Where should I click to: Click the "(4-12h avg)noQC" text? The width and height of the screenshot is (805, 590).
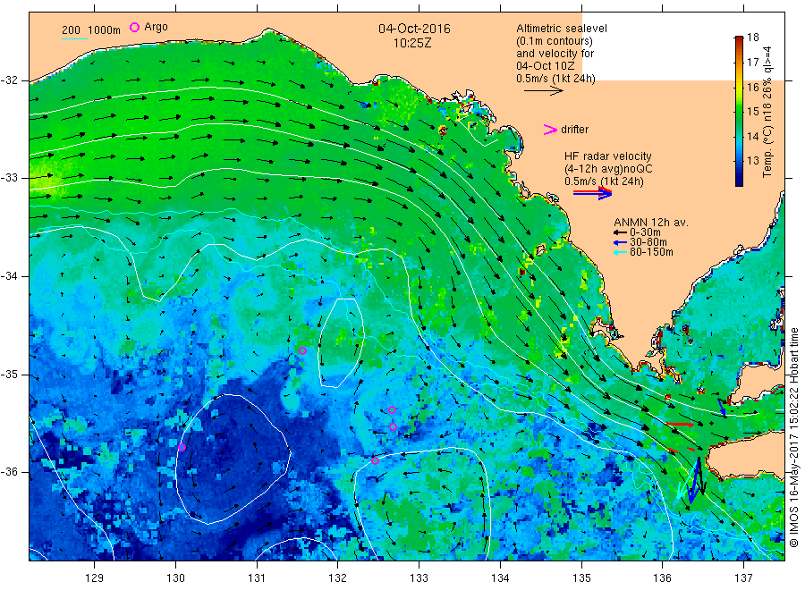[x=608, y=169]
